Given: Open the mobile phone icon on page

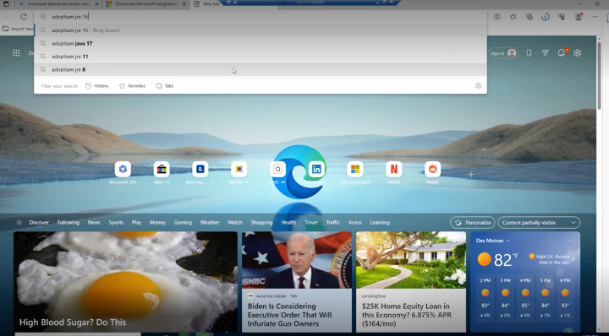Looking at the screenshot, I should (x=529, y=53).
